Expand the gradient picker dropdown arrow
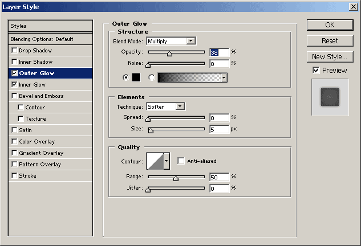This screenshot has height=246, width=361. coord(224,77)
